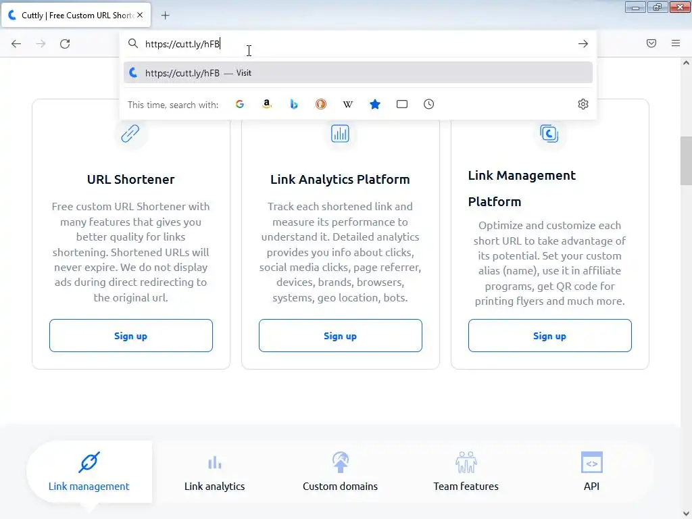The width and height of the screenshot is (692, 519).
Task: Search in open Tabs icon
Action: coord(401,104)
